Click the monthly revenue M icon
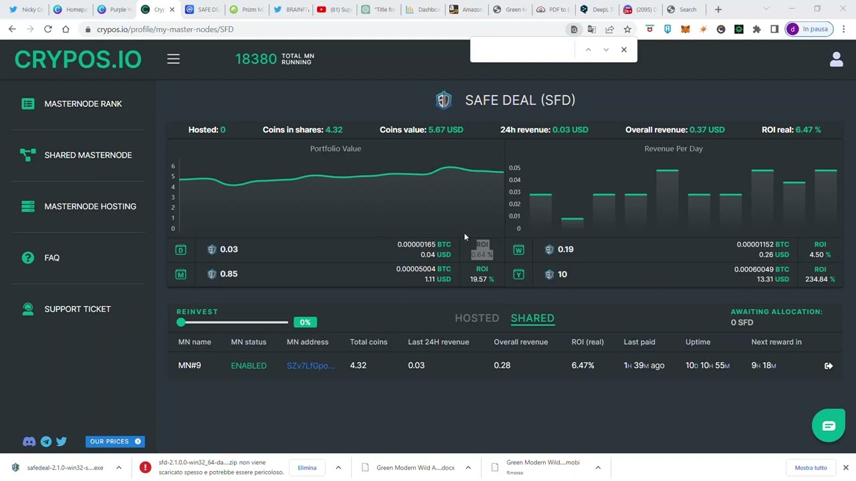Image resolution: width=856 pixels, height=481 pixels. click(181, 275)
